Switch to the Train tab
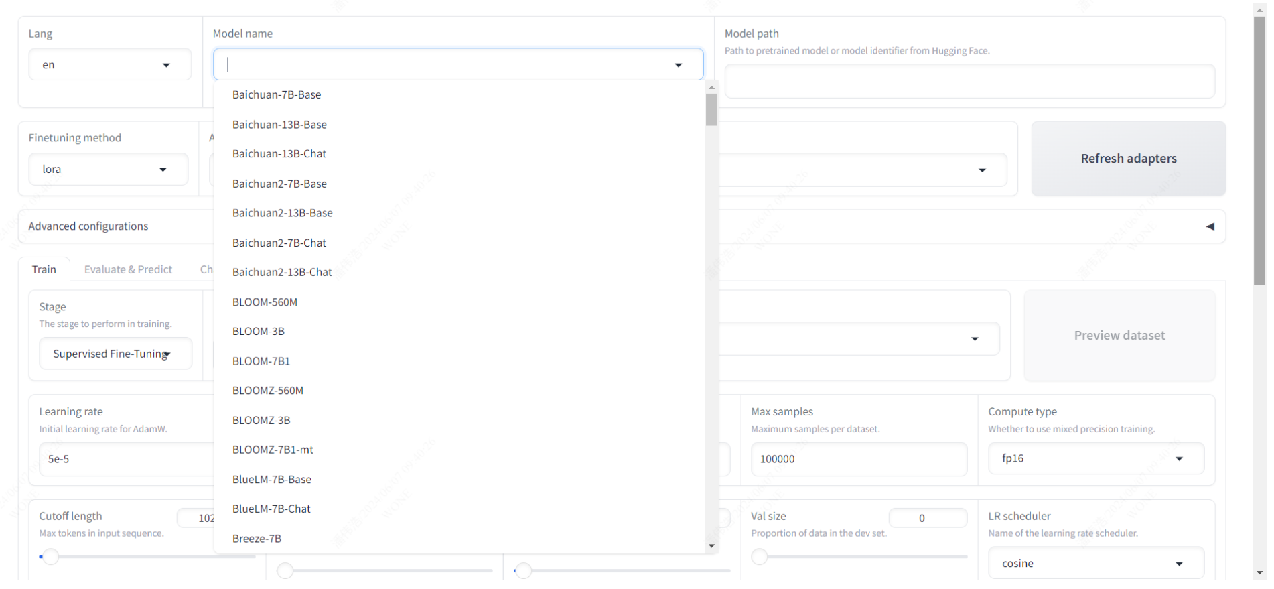This screenshot has width=1274, height=589. click(44, 269)
